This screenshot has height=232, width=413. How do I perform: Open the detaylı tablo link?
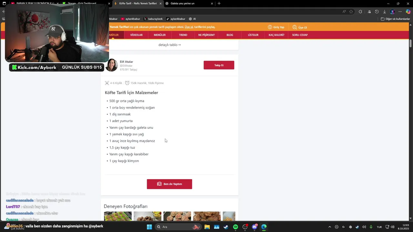[x=169, y=45]
